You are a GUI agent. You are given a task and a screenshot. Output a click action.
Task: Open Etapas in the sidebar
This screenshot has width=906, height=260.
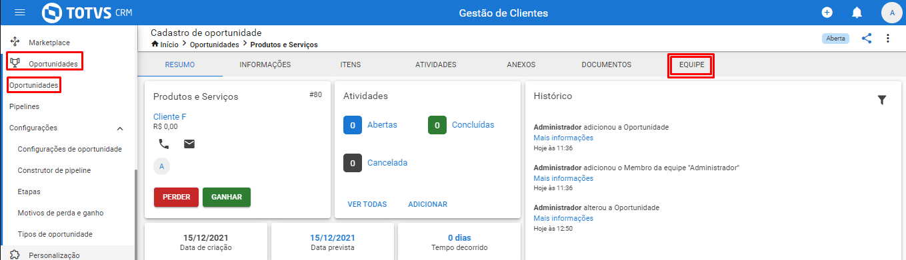tap(29, 192)
